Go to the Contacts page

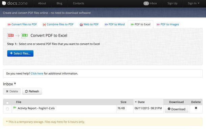click(x=78, y=3)
